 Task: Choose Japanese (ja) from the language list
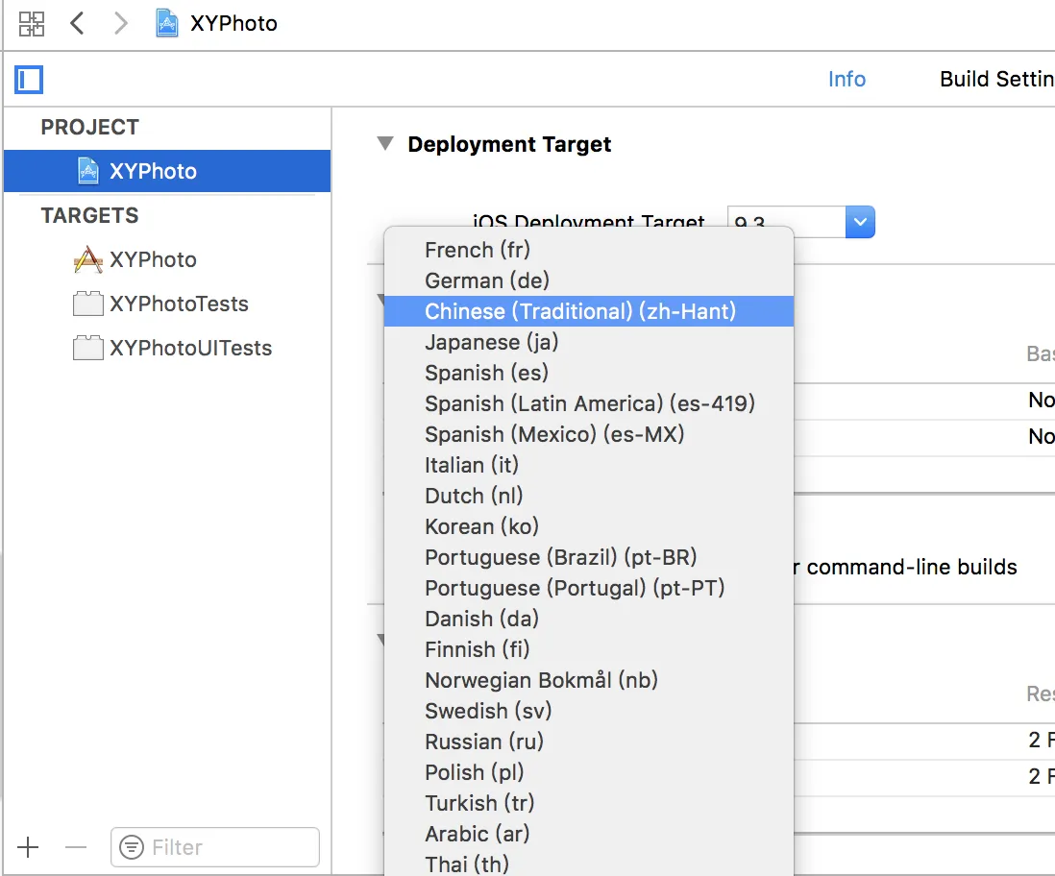point(491,342)
